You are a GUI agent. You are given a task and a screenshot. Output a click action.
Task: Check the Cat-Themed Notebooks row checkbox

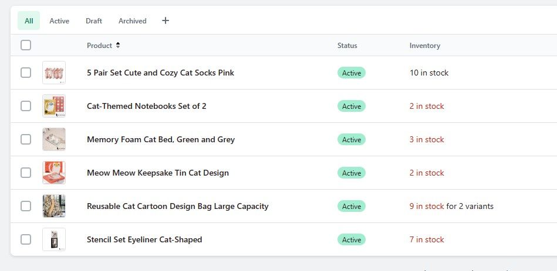26,106
